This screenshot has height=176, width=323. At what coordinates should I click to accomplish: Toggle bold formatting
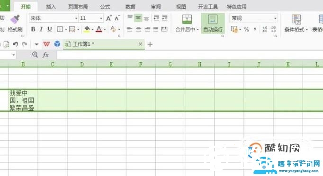tap(33, 29)
